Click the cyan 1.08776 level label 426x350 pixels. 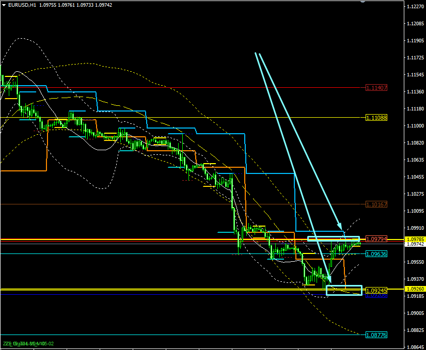pos(376,335)
